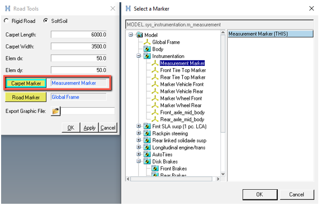Click the Carpet Length input field
Viewport: 321px width, 206px height.
click(79, 35)
